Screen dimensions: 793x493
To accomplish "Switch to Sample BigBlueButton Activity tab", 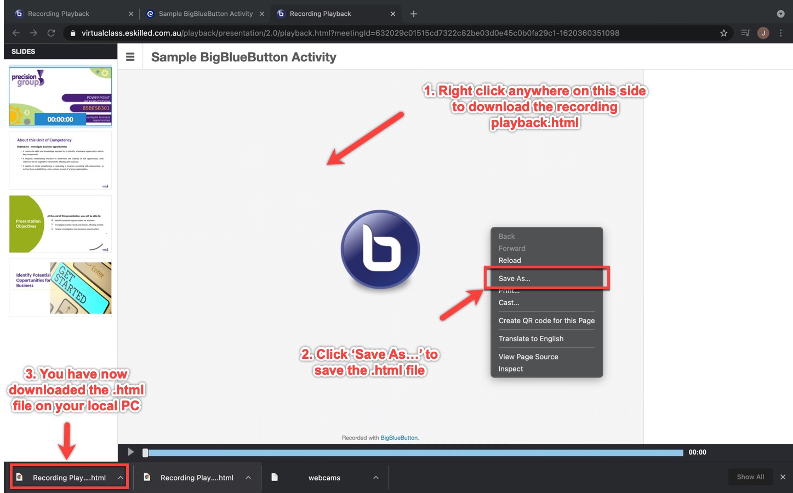I will coord(206,14).
